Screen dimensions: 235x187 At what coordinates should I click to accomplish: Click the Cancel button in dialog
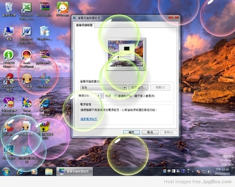tap(150, 132)
